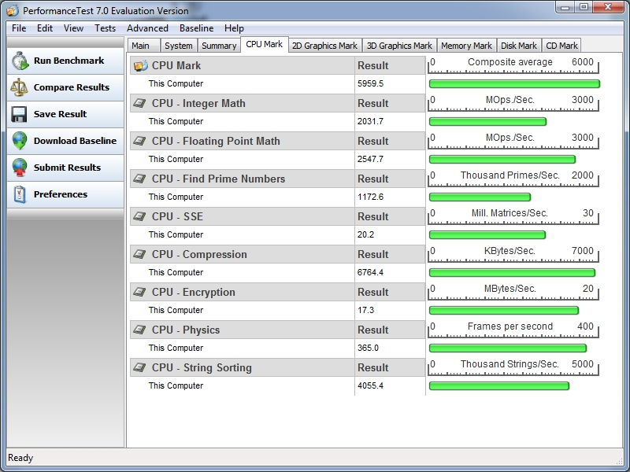Screen dimensions: 630x472
Task: Click the String Sorting green result bar
Action: coord(499,385)
